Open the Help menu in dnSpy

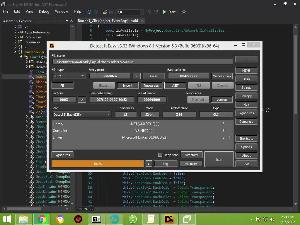point(77,11)
